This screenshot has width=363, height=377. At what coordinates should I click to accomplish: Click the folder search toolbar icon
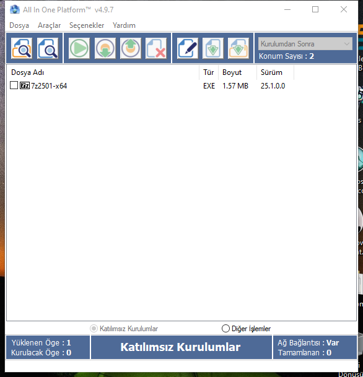(x=22, y=48)
